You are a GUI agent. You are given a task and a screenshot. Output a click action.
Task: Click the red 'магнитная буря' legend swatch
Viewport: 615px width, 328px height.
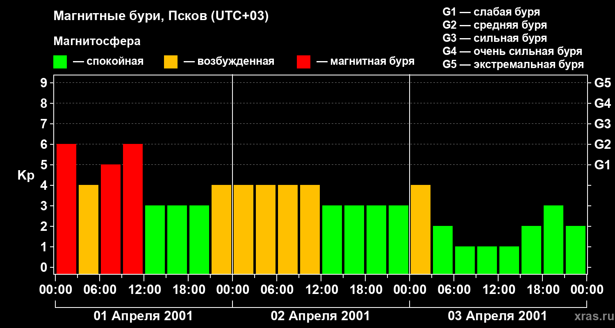point(303,62)
